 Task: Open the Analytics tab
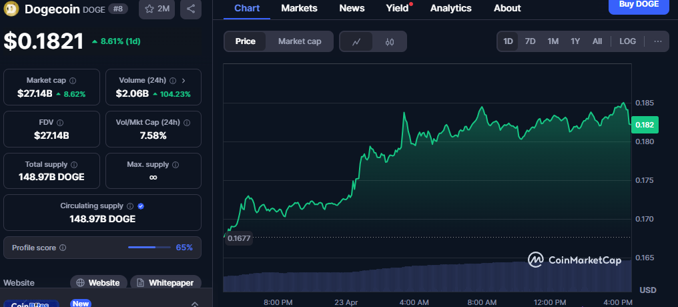451,8
